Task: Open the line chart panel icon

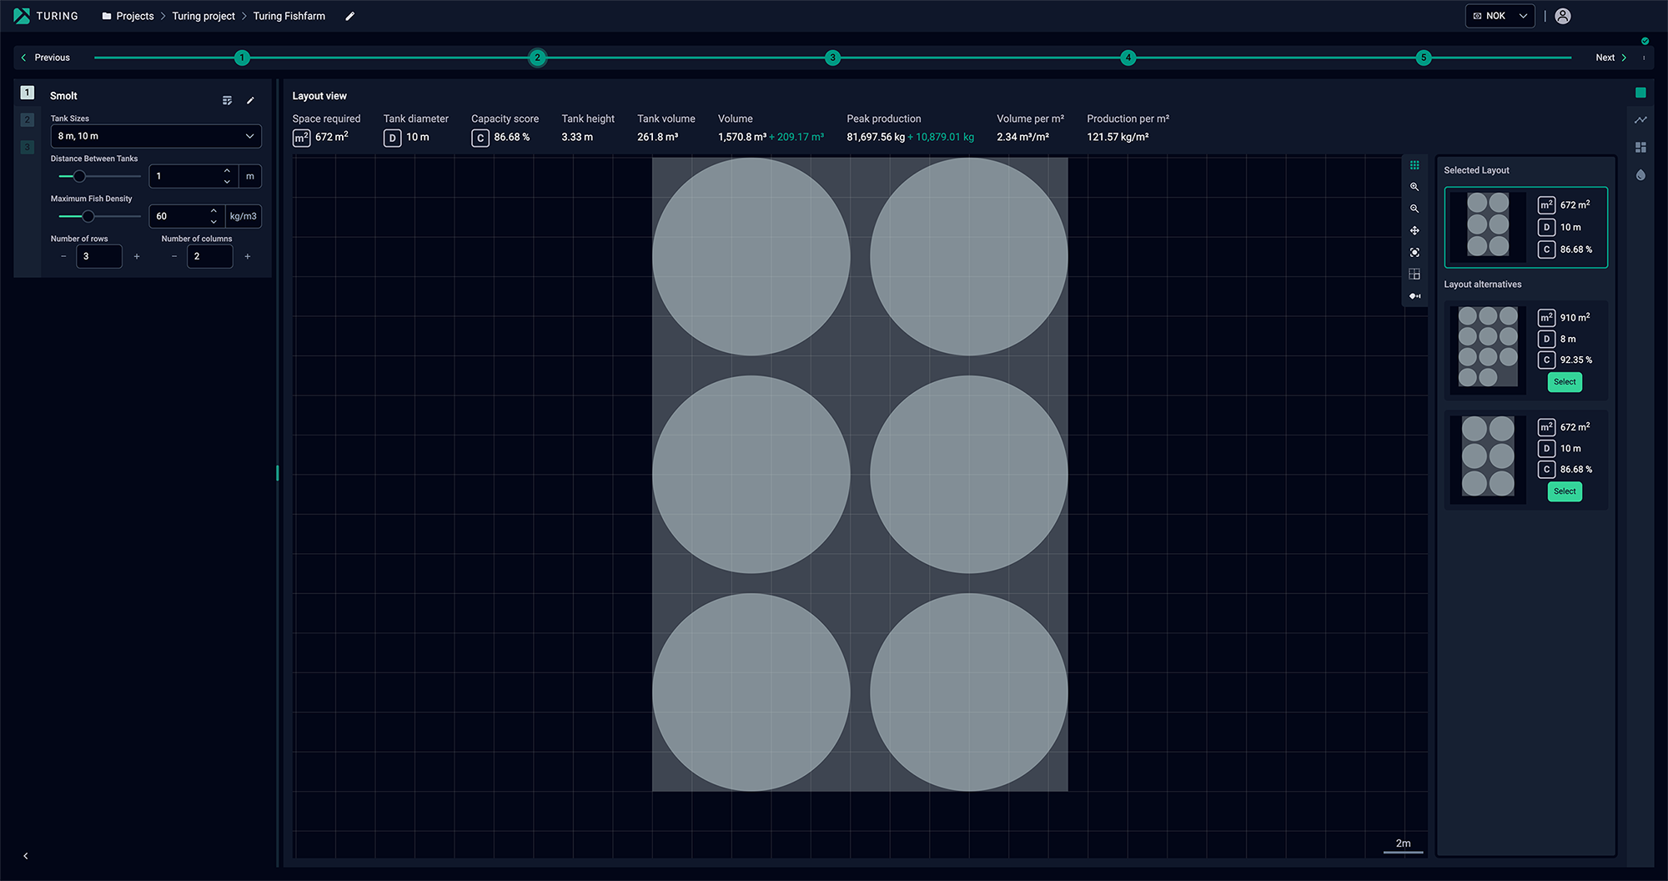Action: tap(1640, 120)
